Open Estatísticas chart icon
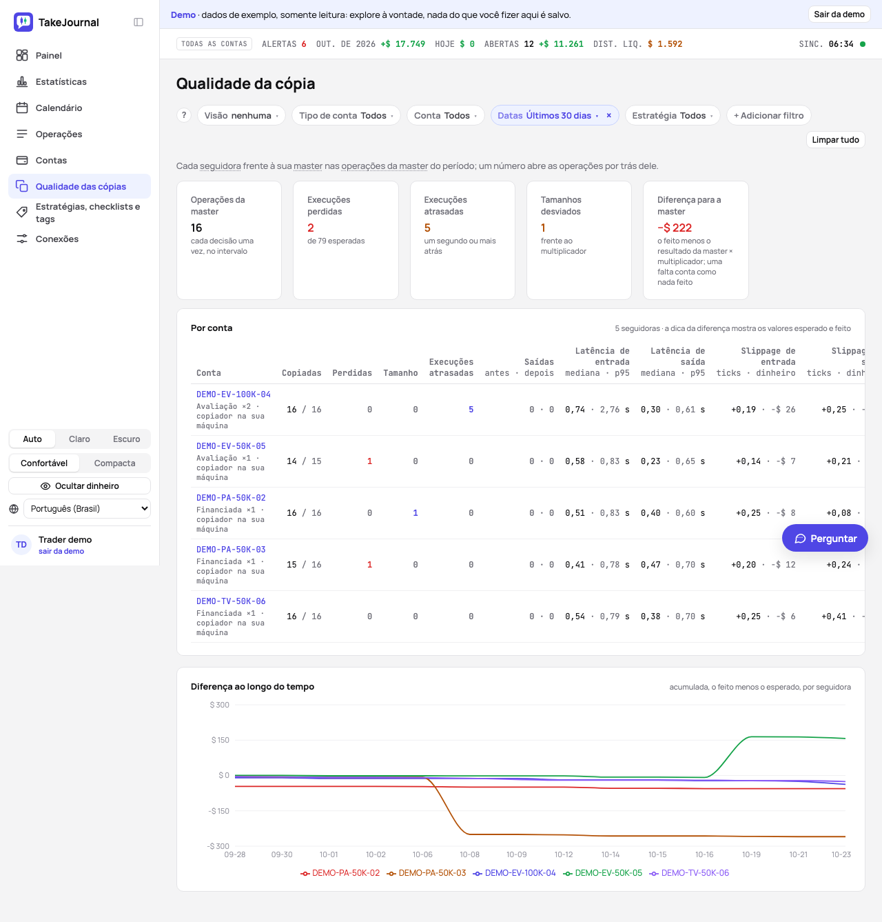Viewport: 882px width, 922px height. (22, 81)
